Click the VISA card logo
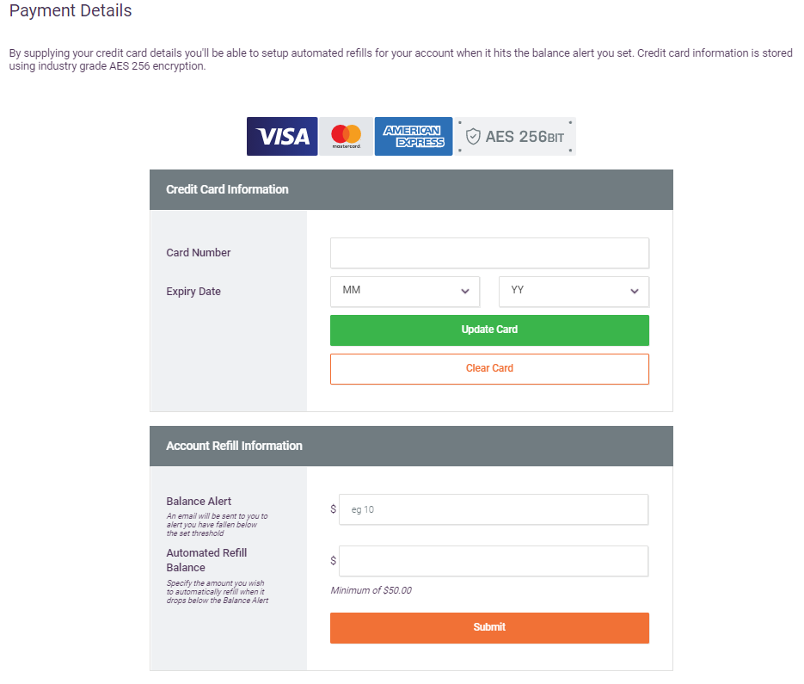This screenshot has height=684, width=804. pos(281,136)
